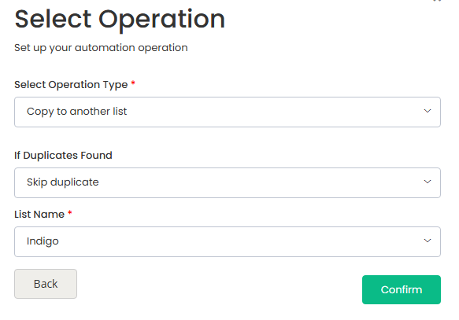Open the List Name dropdown
Screen dimensions: 459x320
pos(228,241)
